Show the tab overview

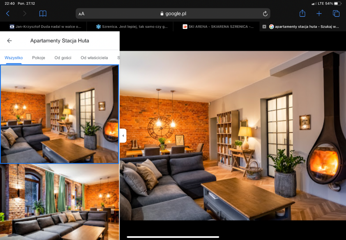tap(336, 14)
